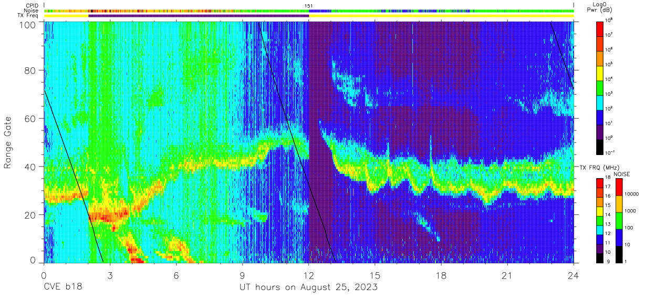Pick the orange band of NOISE colorbar
Image resolution: width=645 pixels, height=298 pixels.
click(620, 204)
